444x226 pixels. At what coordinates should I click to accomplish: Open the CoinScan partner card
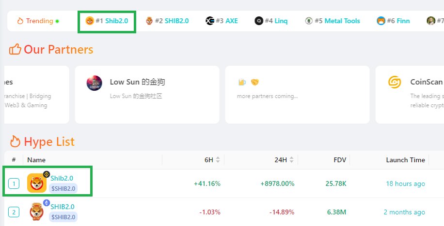tap(410, 95)
